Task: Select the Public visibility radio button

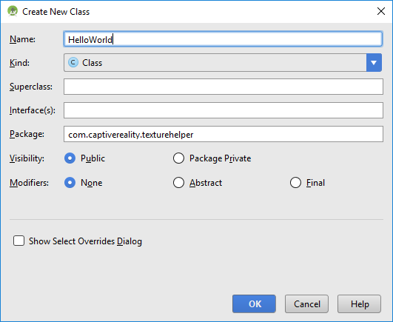Action: pos(70,158)
